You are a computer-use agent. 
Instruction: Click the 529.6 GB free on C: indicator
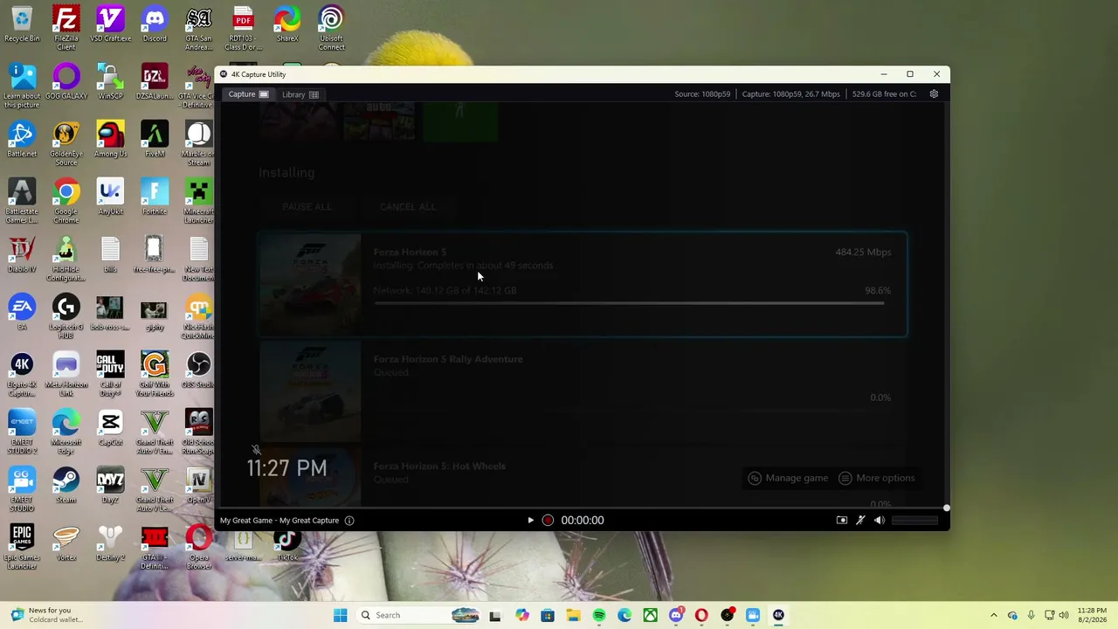[884, 94]
